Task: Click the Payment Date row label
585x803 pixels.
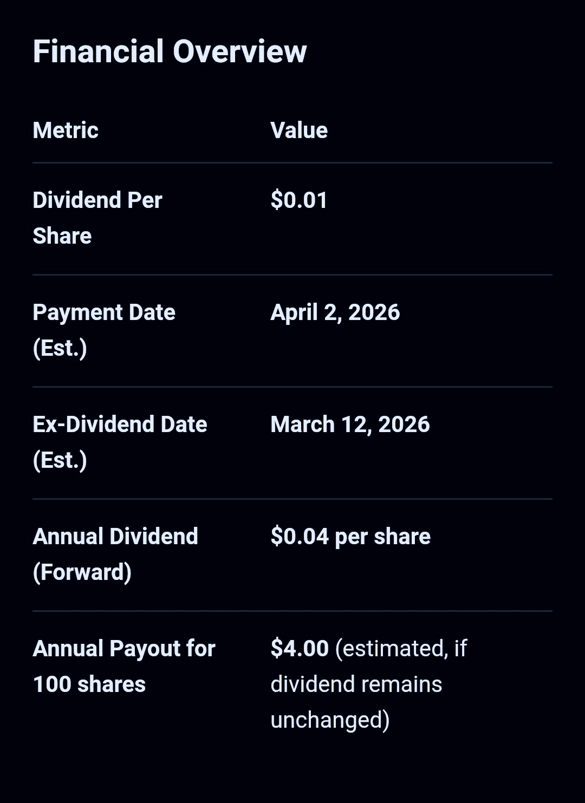Action: tap(104, 312)
